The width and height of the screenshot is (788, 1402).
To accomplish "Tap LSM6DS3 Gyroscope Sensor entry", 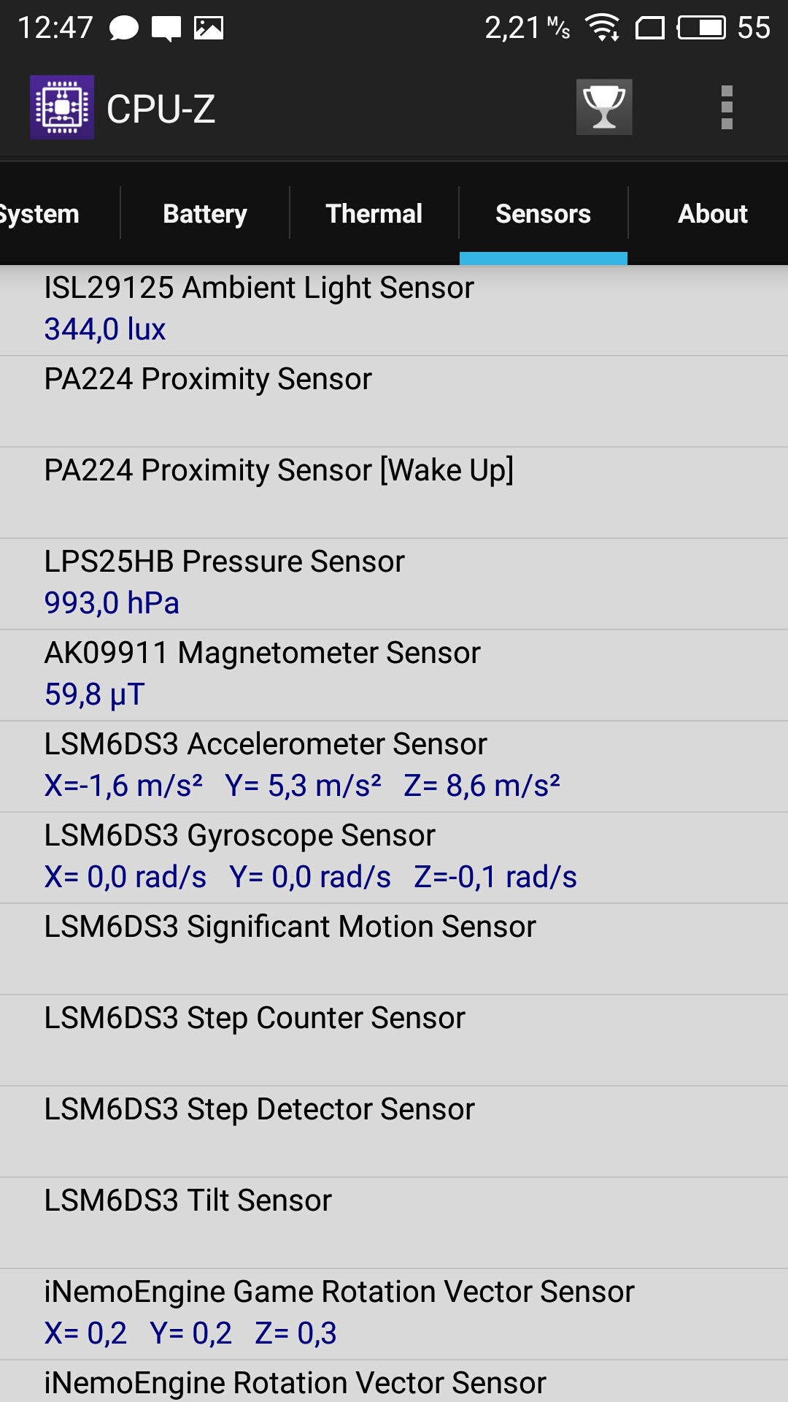I will [394, 858].
